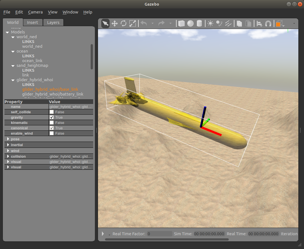Enable the snap magnet tool
This screenshot has width=304, height=249.
pyautogui.click(x=268, y=24)
